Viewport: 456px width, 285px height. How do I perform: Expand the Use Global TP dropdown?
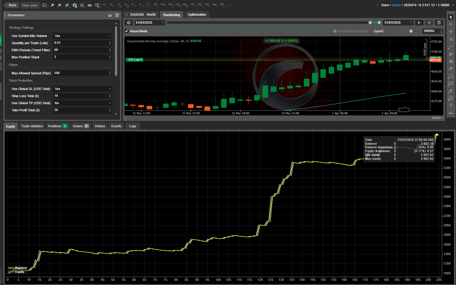pos(82,103)
